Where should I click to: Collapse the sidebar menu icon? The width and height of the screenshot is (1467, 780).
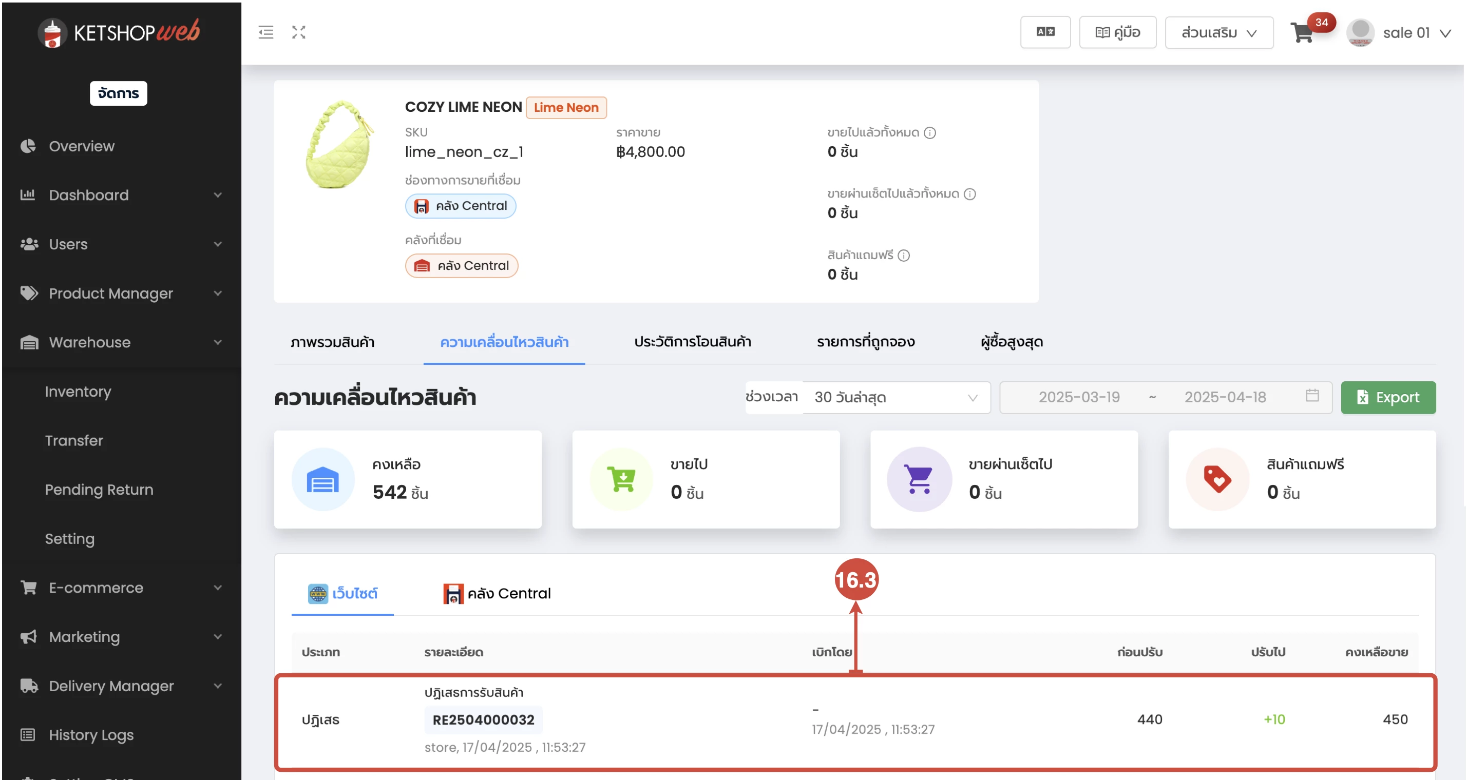click(x=265, y=32)
